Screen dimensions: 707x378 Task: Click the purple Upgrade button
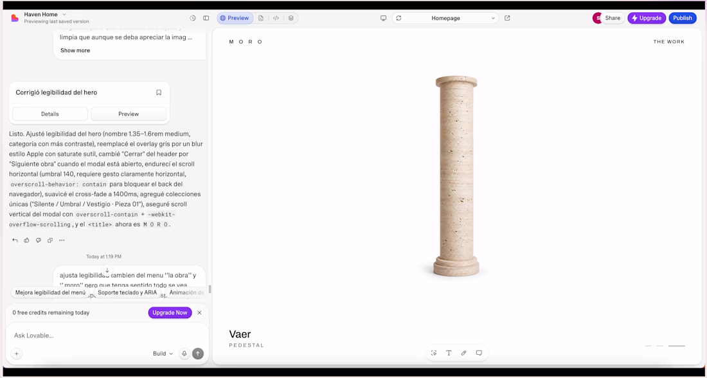pos(647,18)
